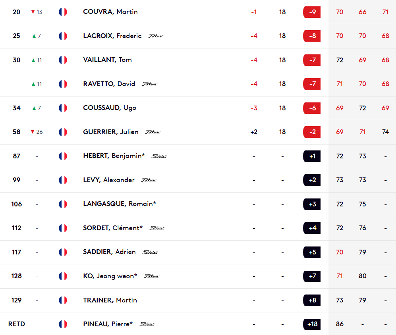Click the green up arrow for VAILLANT, Tom
Viewport: 396px width, 335px height.
[x=34, y=60]
